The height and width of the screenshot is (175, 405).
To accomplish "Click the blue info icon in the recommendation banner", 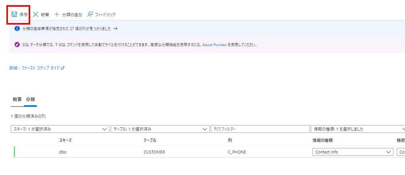I will tap(17, 29).
